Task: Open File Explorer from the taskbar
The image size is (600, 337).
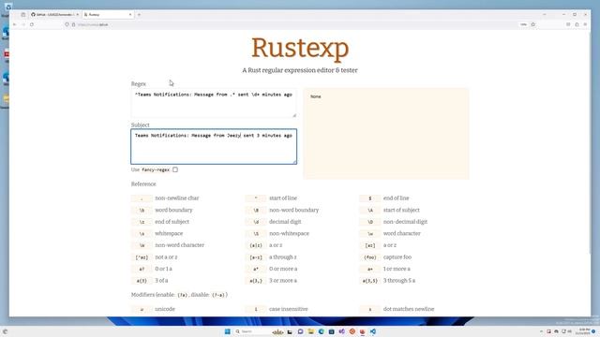Action: click(x=310, y=331)
